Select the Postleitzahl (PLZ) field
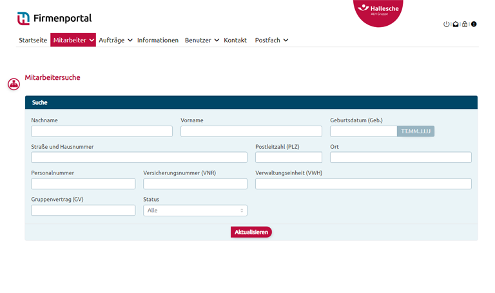 click(289, 158)
